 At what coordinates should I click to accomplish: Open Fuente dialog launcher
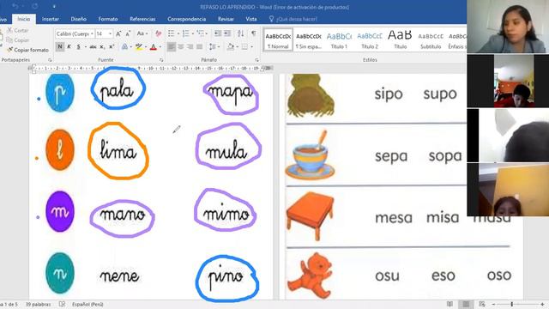click(161, 60)
